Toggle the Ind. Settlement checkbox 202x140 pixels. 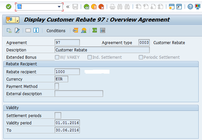pyautogui.click(x=90, y=57)
